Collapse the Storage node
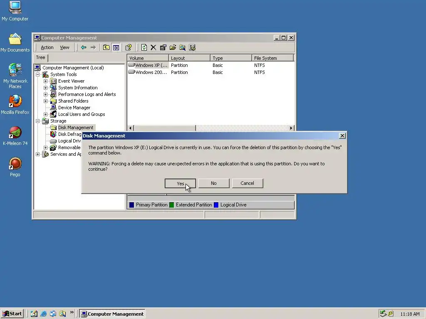This screenshot has width=426, height=319. click(38, 121)
